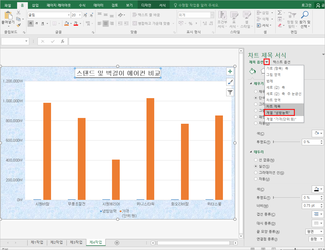325x250 pixels.
Task: Apply percent style number format
Action: 190,24
